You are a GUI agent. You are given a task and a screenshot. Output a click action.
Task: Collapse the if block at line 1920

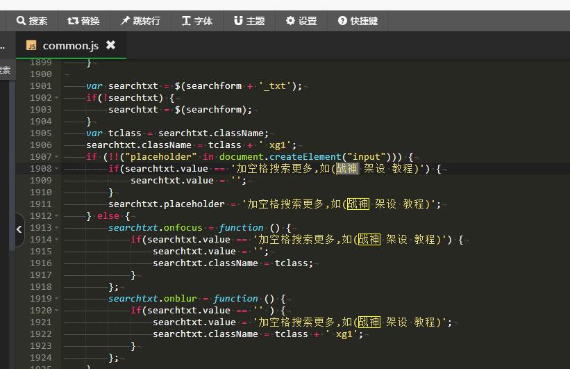tap(57, 311)
